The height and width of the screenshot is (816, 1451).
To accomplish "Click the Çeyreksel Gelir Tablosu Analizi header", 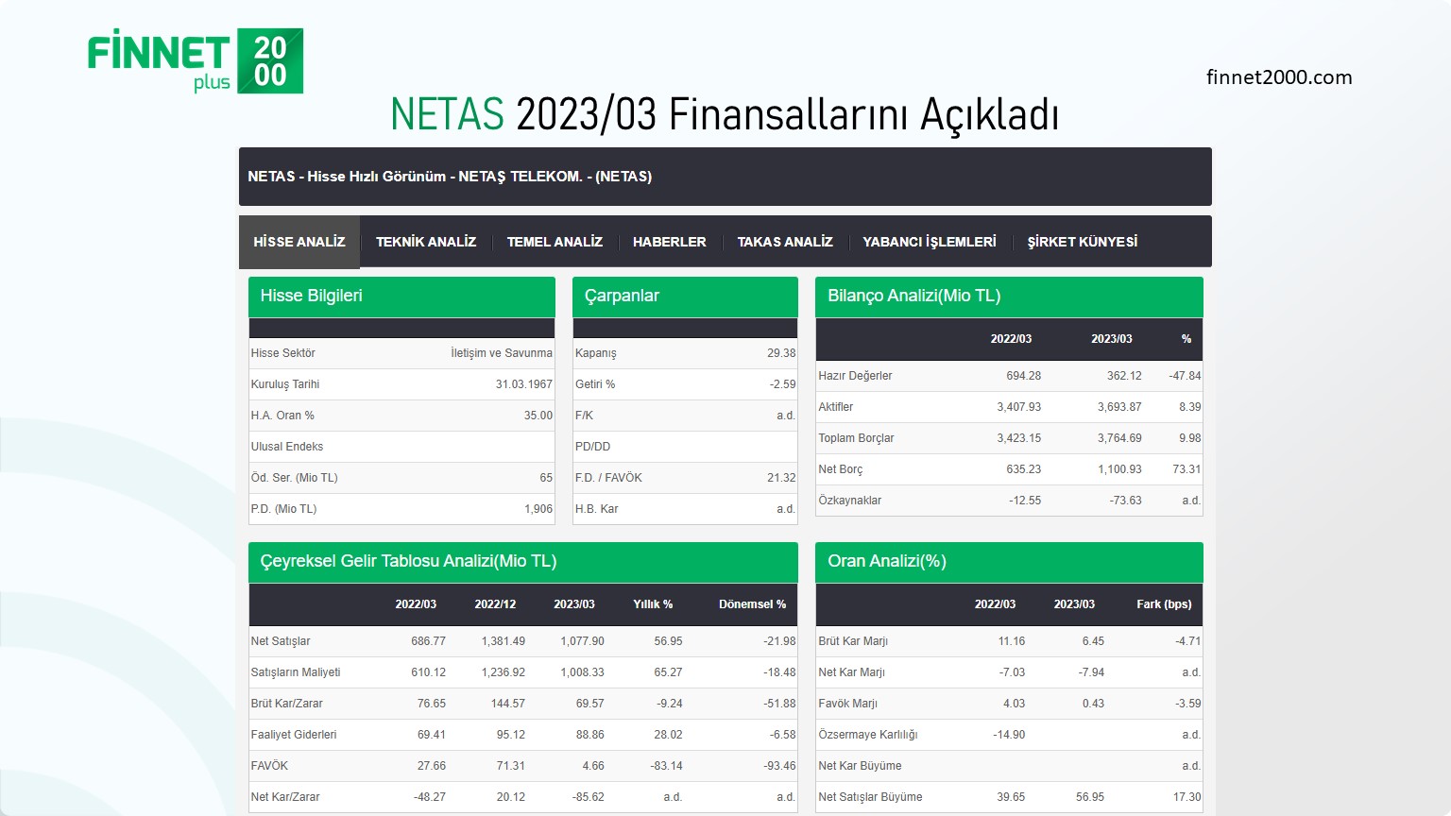I will [x=522, y=562].
